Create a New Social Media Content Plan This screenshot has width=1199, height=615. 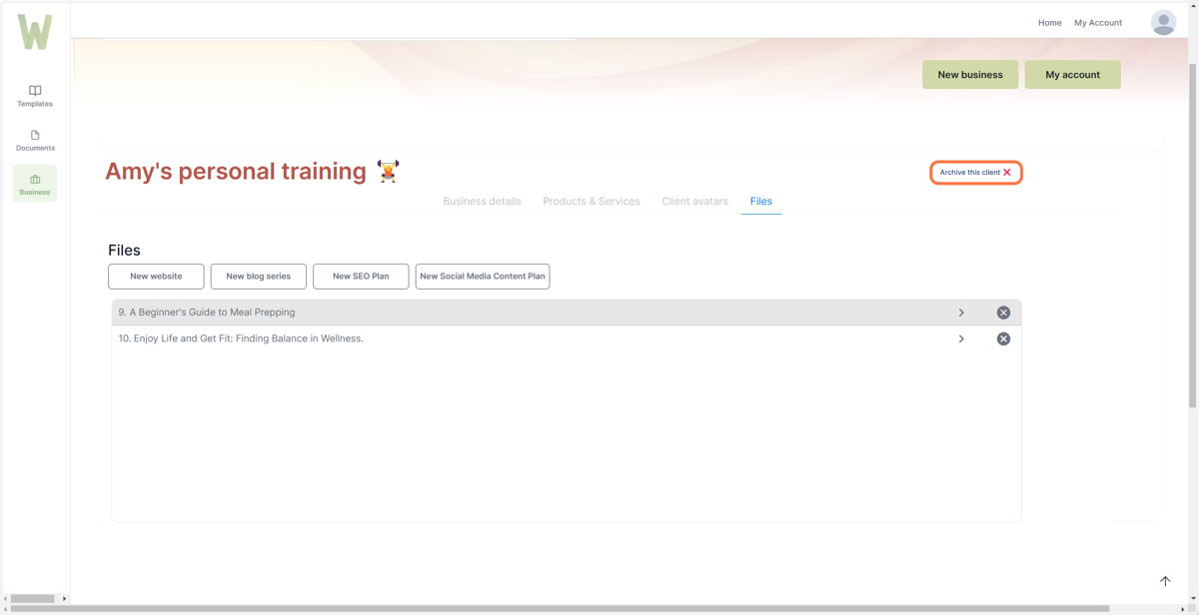tap(483, 277)
